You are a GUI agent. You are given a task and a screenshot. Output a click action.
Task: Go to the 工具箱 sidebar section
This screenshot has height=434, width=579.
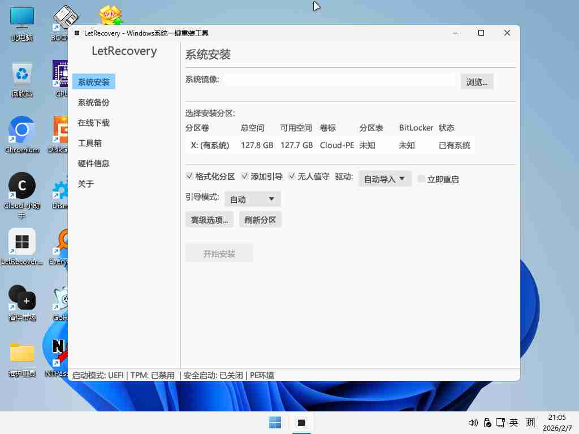point(90,143)
